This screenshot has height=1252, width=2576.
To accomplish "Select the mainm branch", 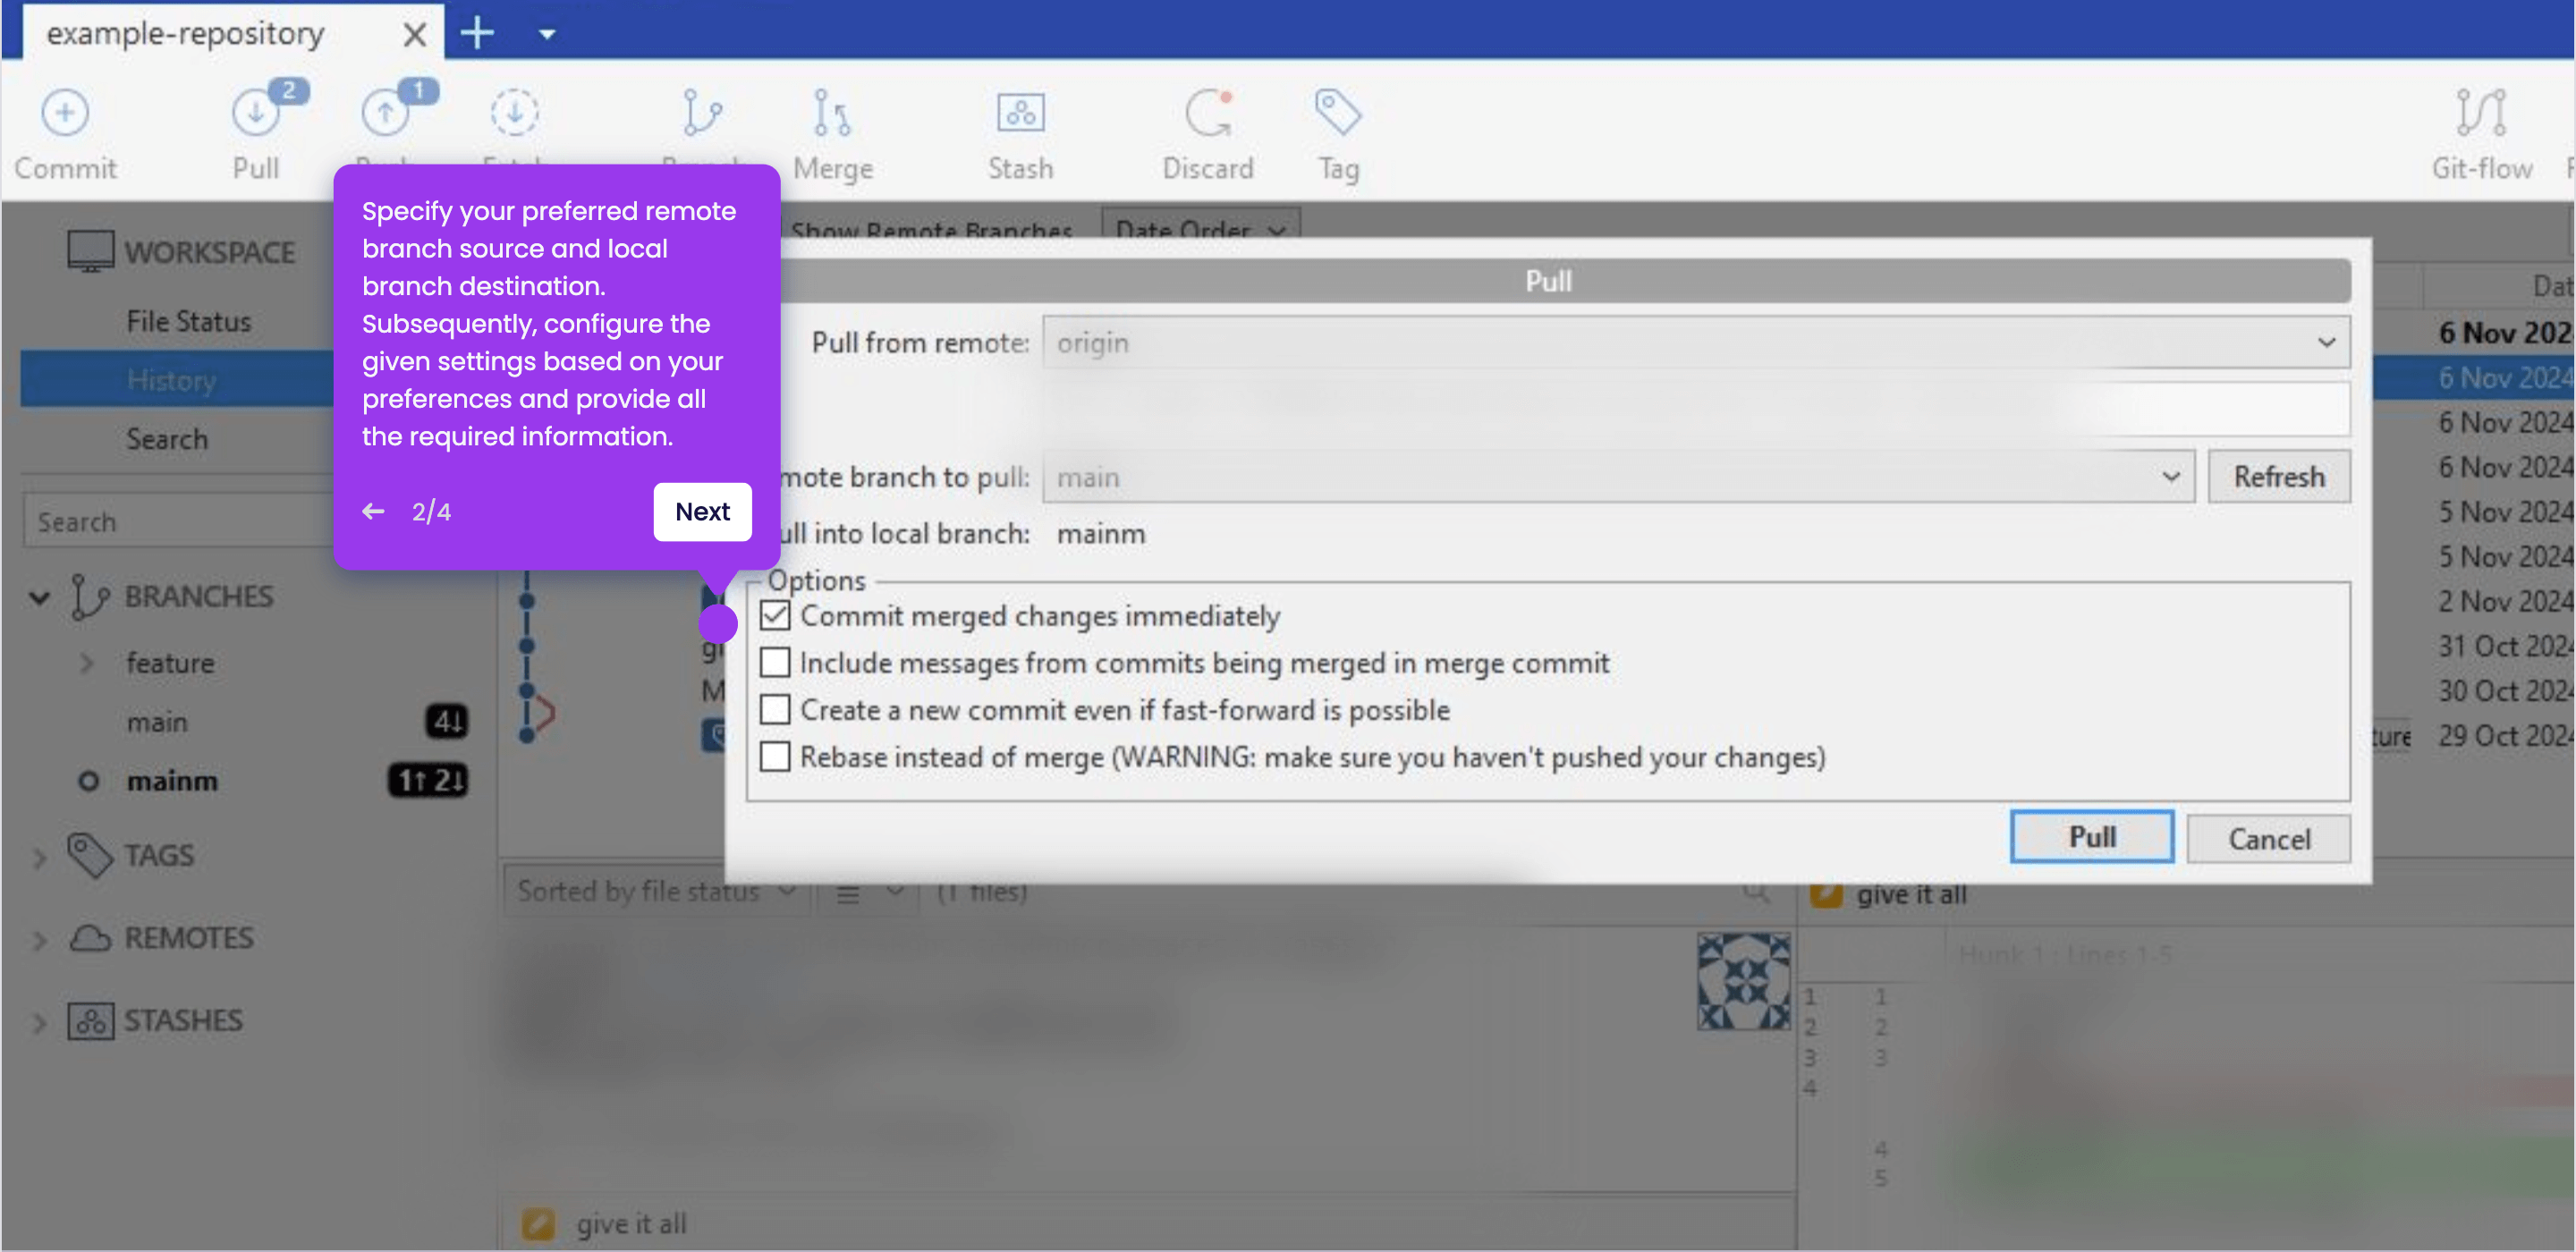I will click(x=171, y=780).
